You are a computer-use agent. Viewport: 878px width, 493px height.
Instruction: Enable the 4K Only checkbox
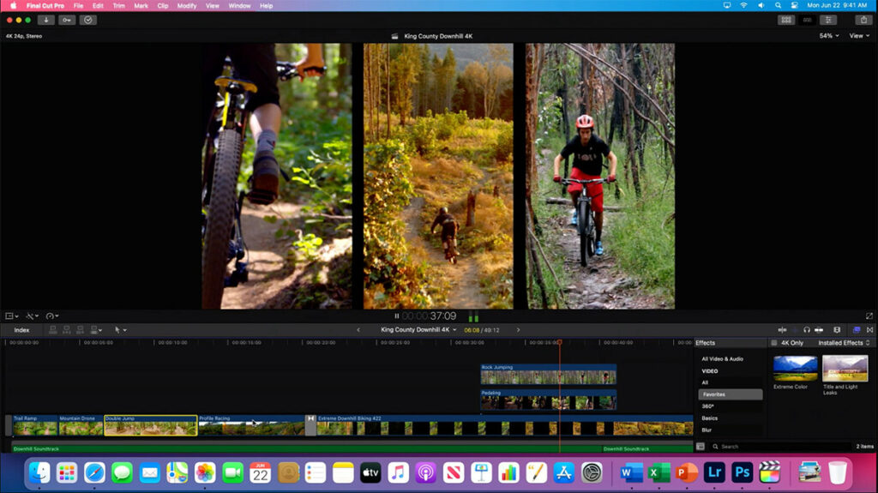coord(774,343)
